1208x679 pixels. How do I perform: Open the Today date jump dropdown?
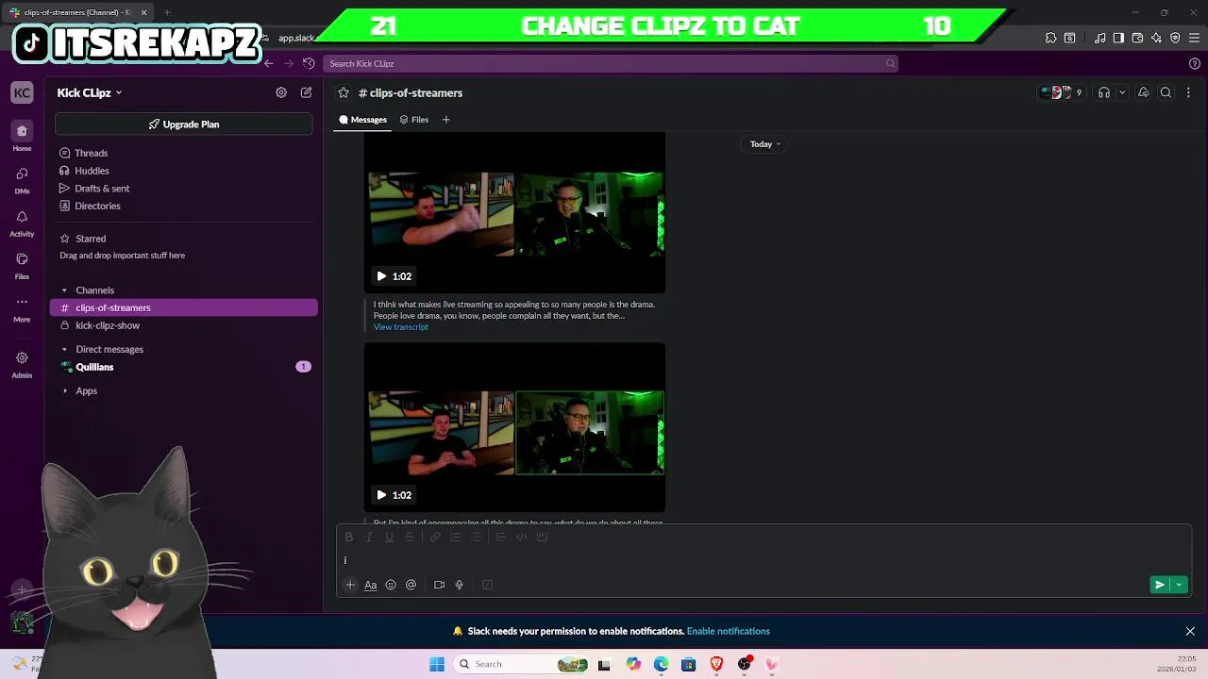[765, 144]
